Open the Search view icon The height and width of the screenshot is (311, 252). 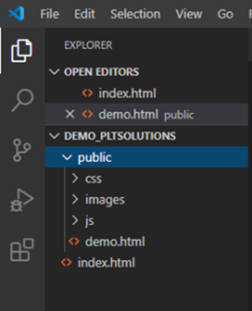click(23, 100)
